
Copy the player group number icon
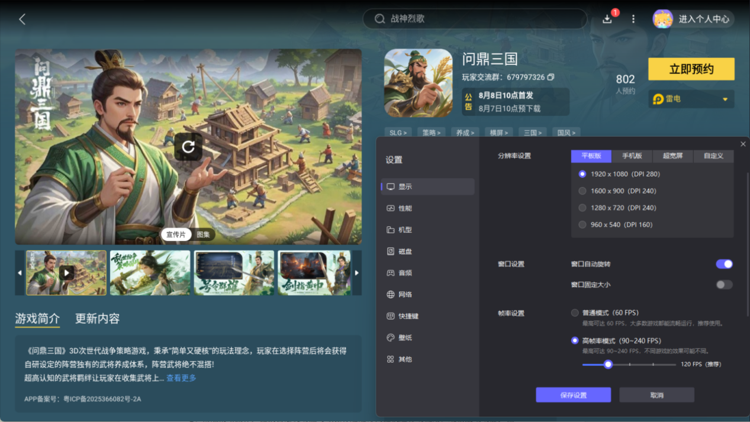(x=551, y=78)
